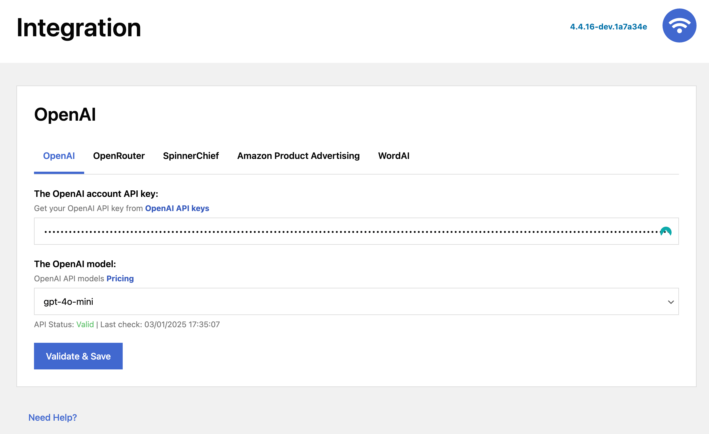709x434 pixels.
Task: Click the Integration page heading
Action: pyautogui.click(x=79, y=27)
